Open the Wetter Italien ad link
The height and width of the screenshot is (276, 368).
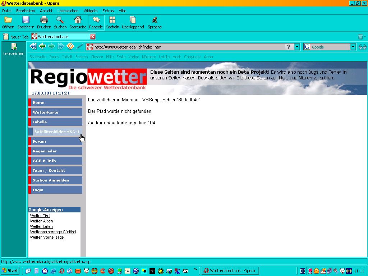41,226
